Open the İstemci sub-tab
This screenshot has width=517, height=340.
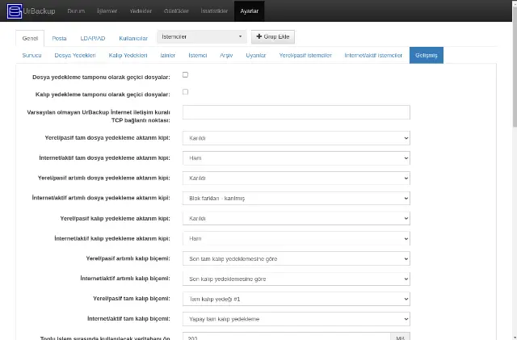pos(197,55)
